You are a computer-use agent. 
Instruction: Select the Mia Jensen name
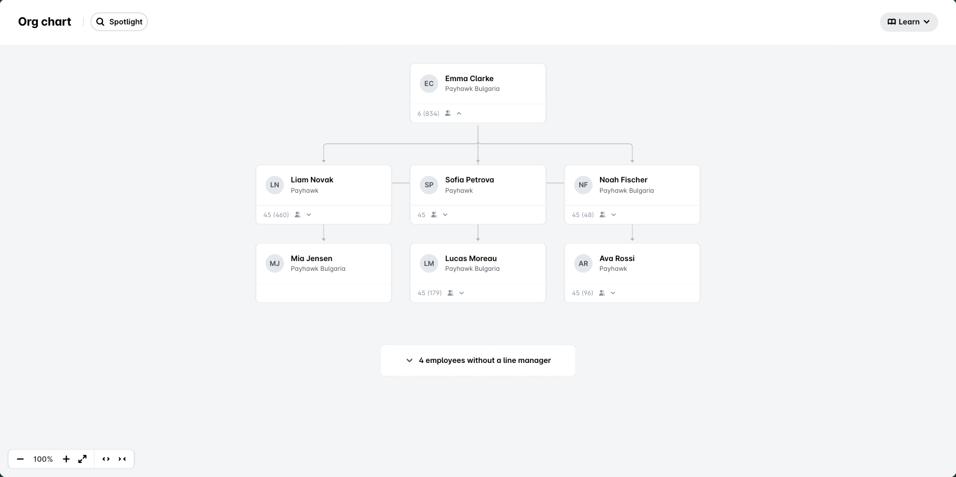click(x=312, y=259)
